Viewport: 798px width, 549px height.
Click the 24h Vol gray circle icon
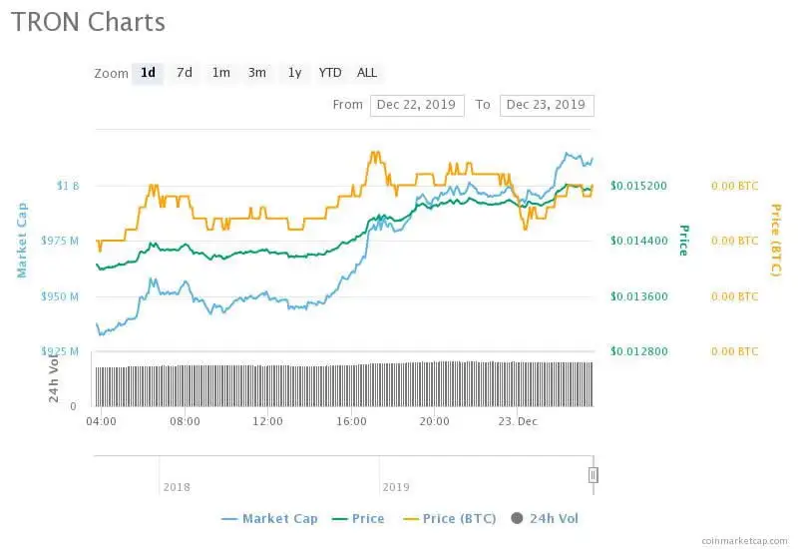pyautogui.click(x=517, y=518)
